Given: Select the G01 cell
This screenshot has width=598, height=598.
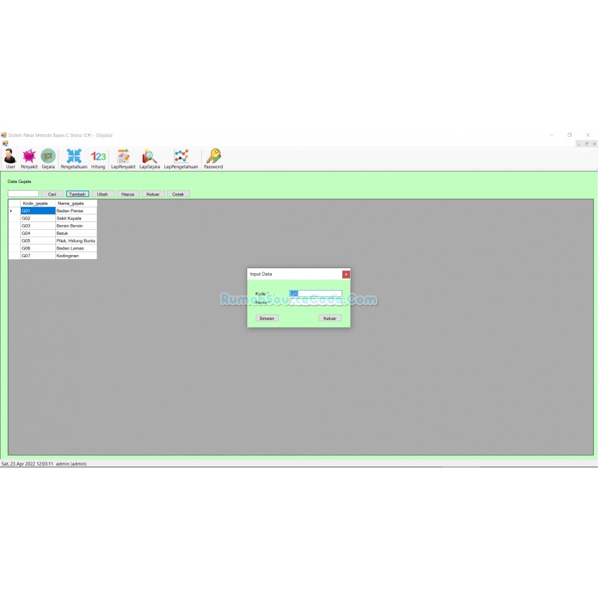Looking at the screenshot, I should click(x=38, y=211).
